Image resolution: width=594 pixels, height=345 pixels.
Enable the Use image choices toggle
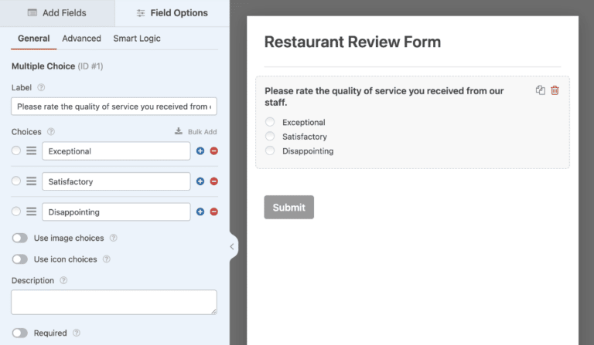(19, 238)
